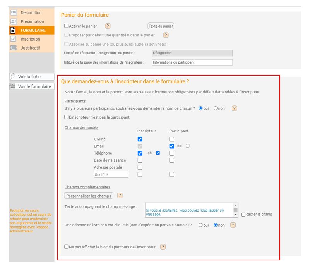The height and width of the screenshot is (265, 310).
Task: Click the Description list icon in sidebar
Action: click(14, 13)
